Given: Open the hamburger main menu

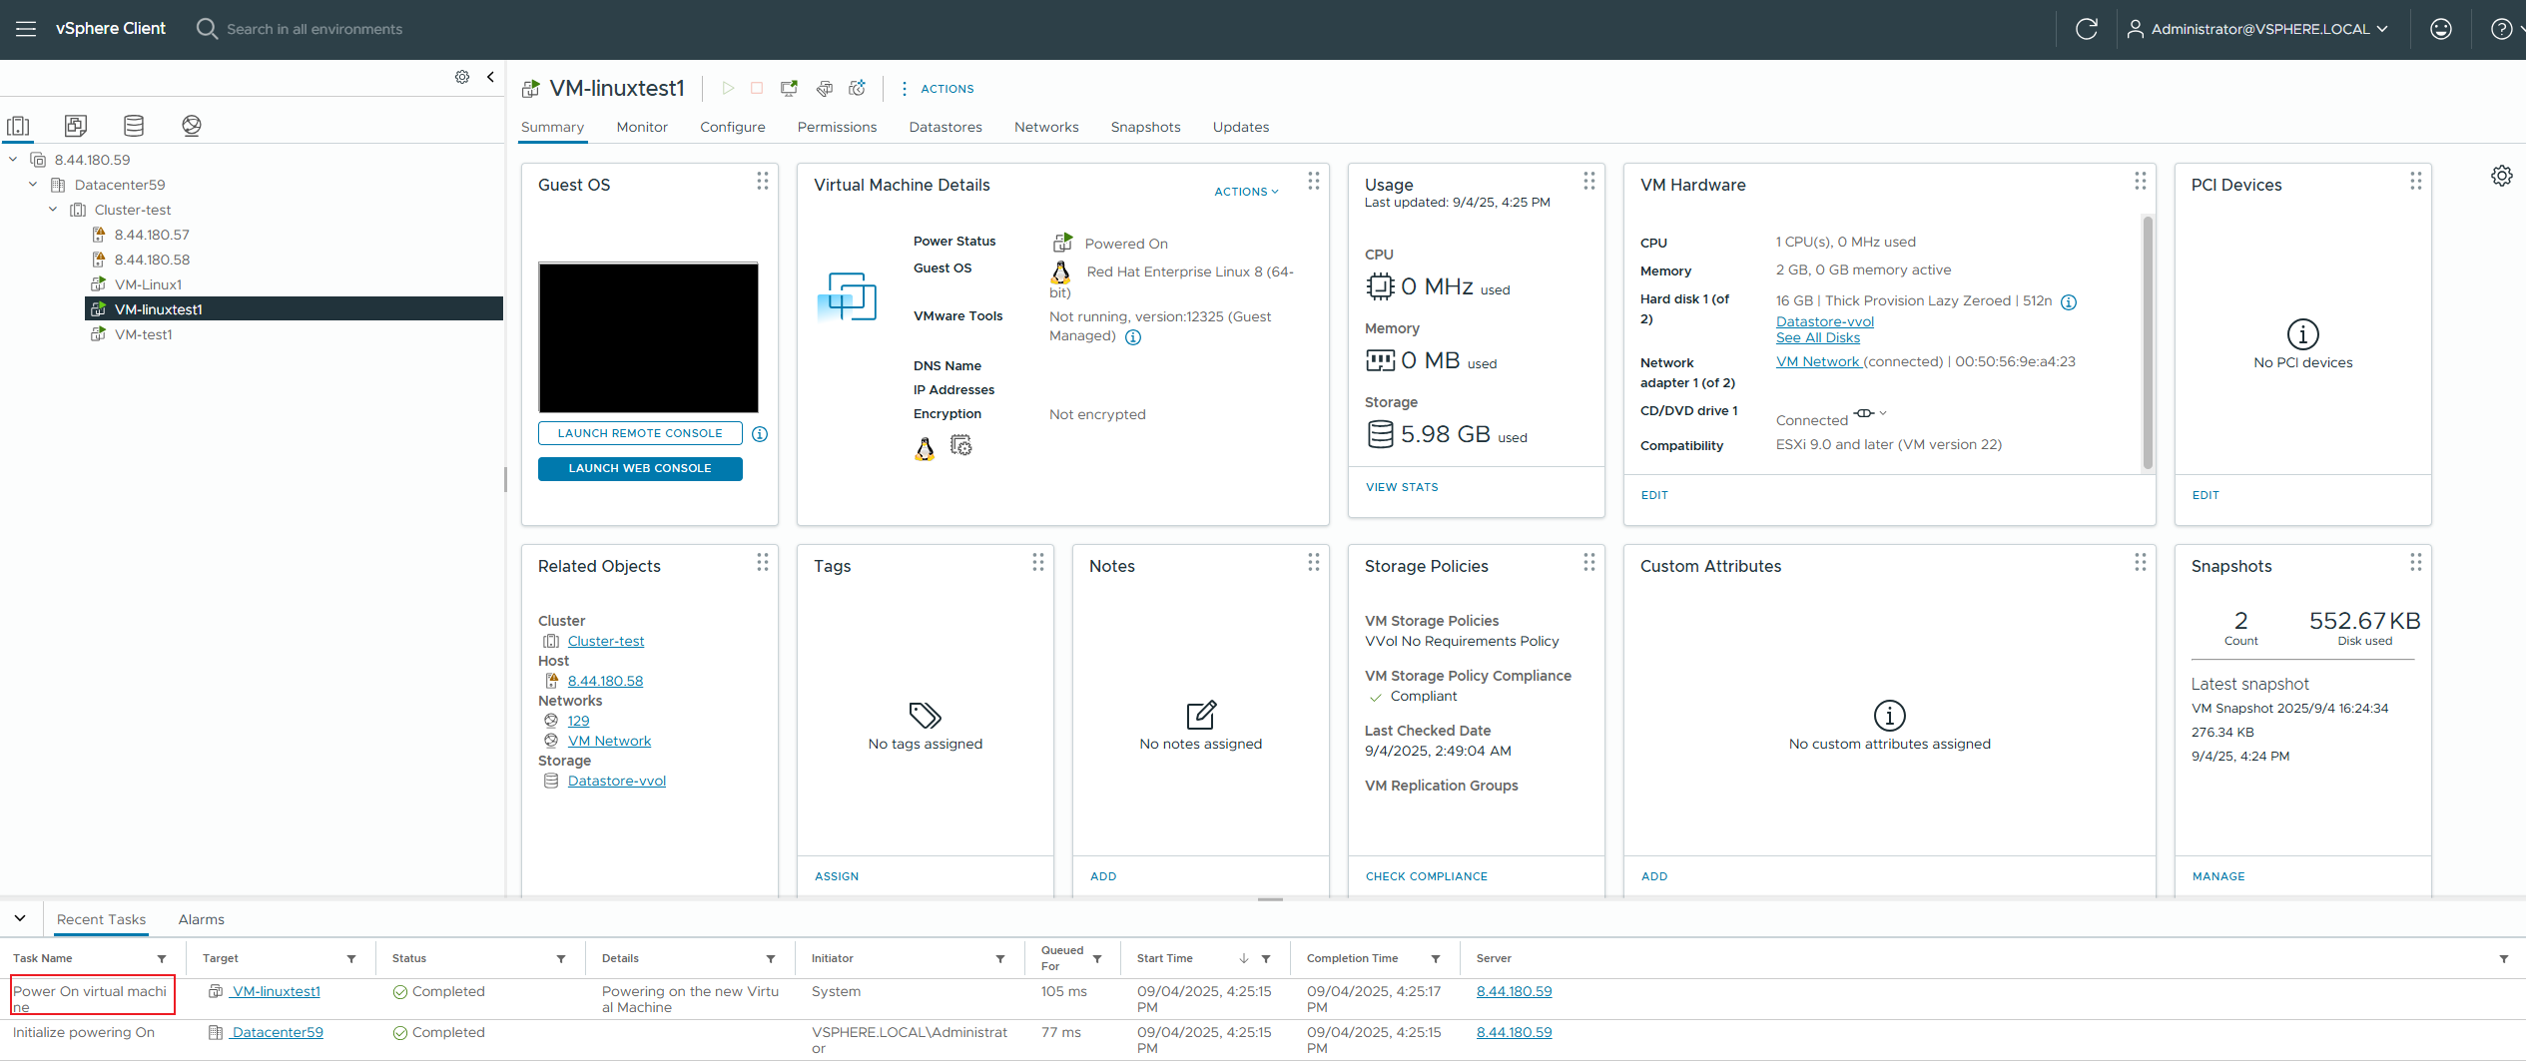Looking at the screenshot, I should pyautogui.click(x=26, y=29).
